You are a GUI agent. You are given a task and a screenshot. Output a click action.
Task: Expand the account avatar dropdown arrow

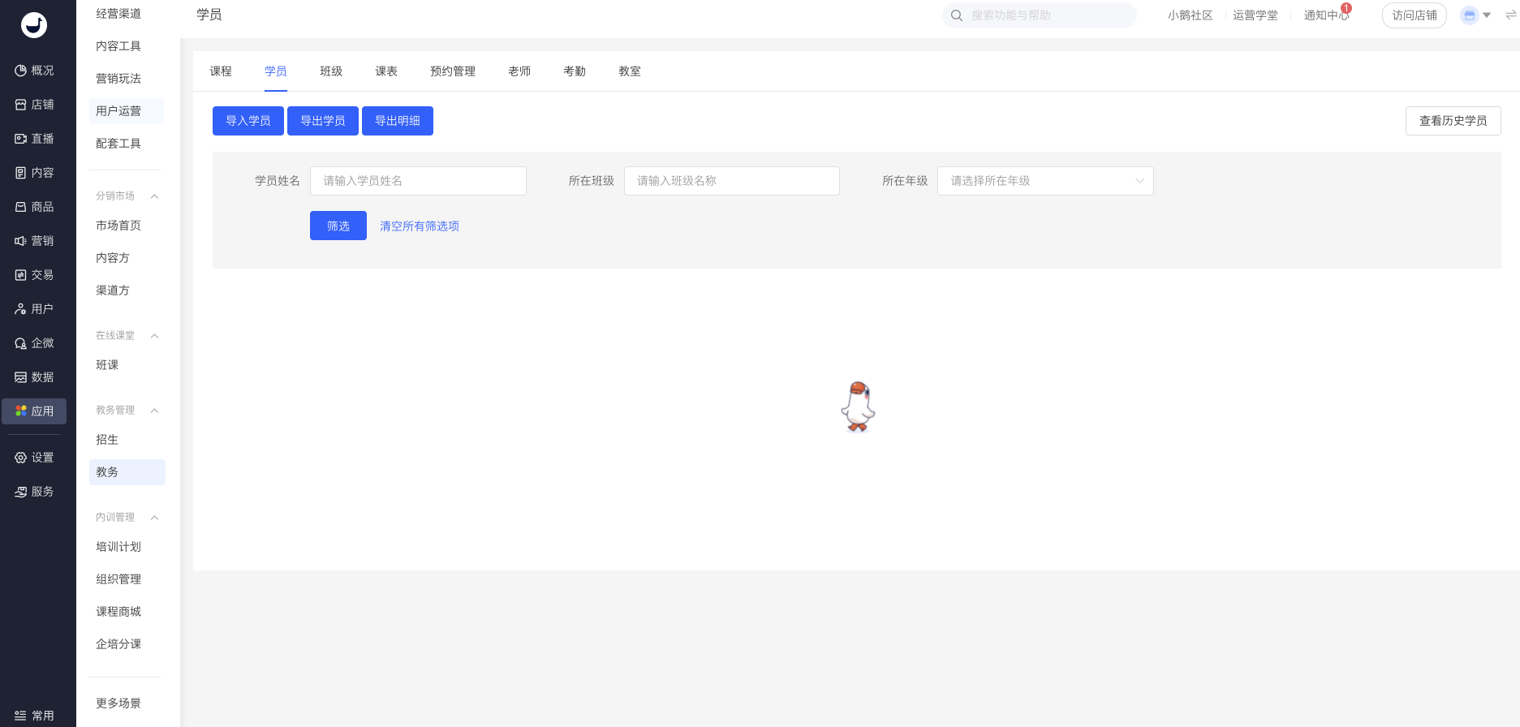tap(1487, 15)
